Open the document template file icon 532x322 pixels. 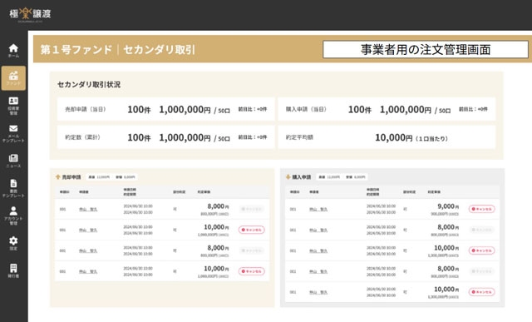coord(13,188)
